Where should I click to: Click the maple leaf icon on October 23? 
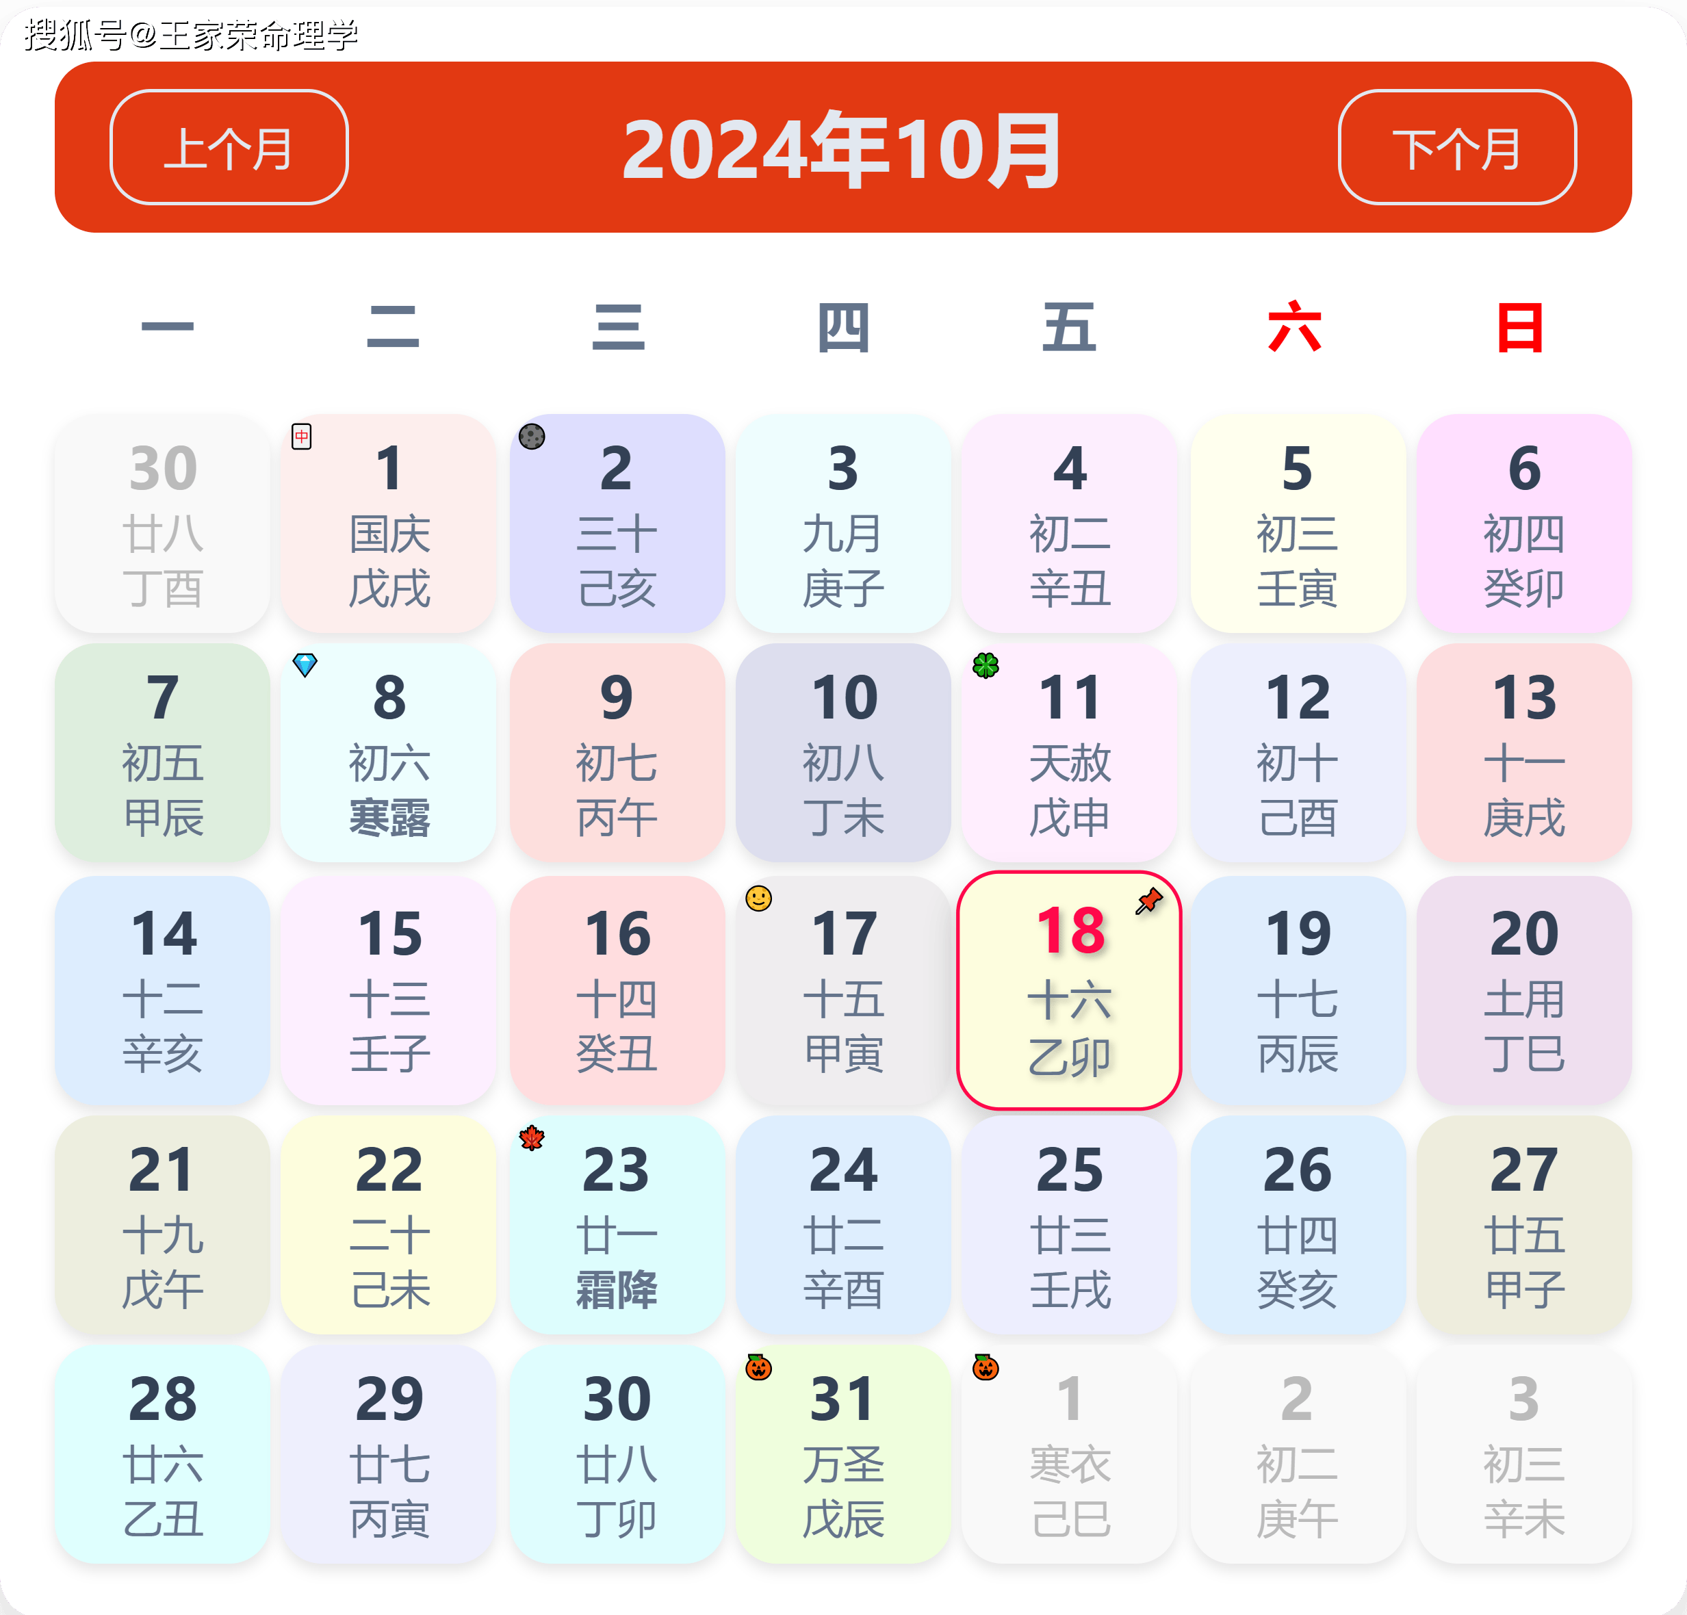pyautogui.click(x=532, y=1138)
